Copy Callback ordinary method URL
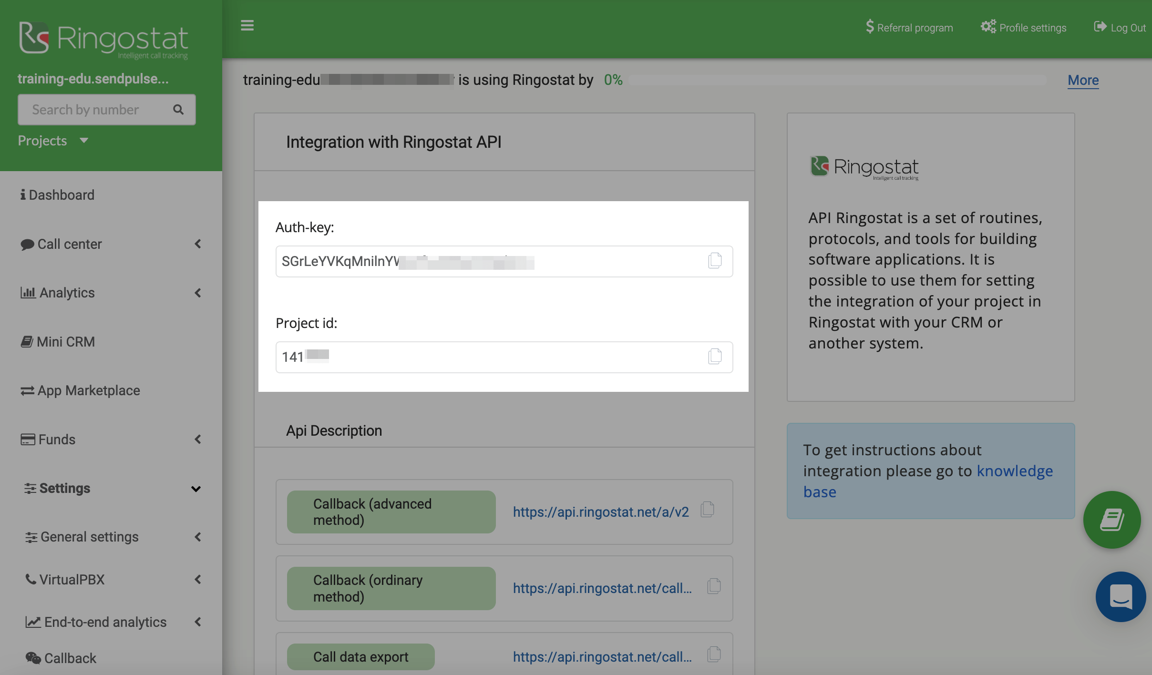Screen dimensions: 1152x675 714,586
